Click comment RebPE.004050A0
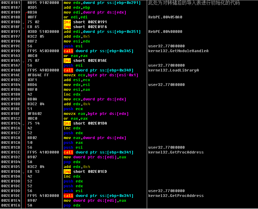Screen dimensions: 258x209 coord(165,17)
